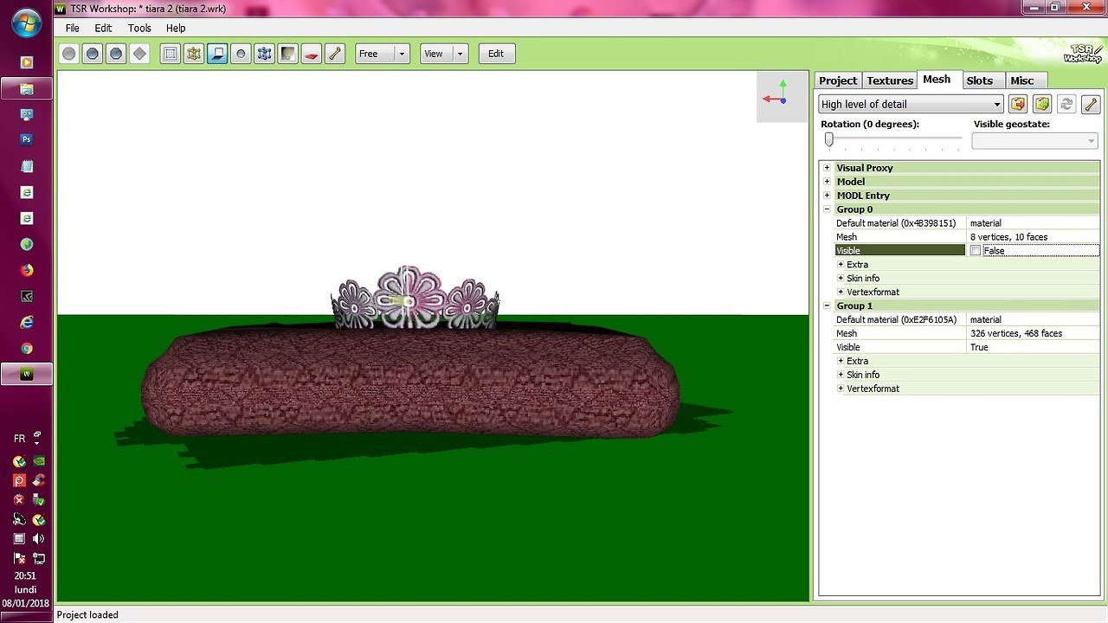Collapse the Group 0 section
Viewport: 1108px width, 623px height.
pos(827,209)
